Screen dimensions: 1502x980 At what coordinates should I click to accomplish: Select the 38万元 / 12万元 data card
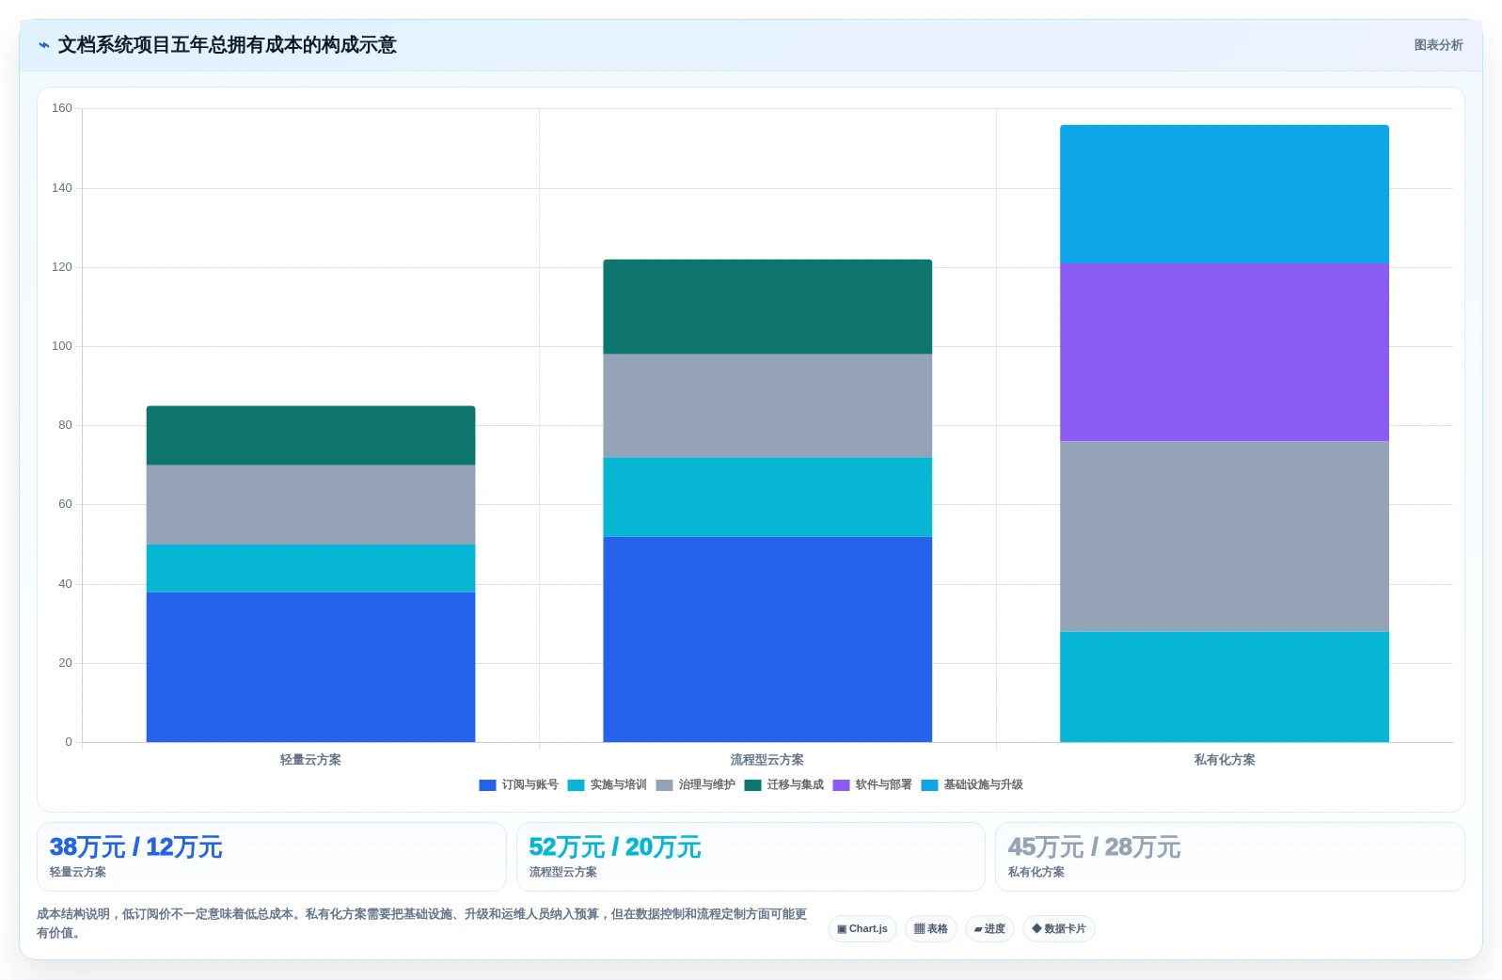tap(271, 857)
